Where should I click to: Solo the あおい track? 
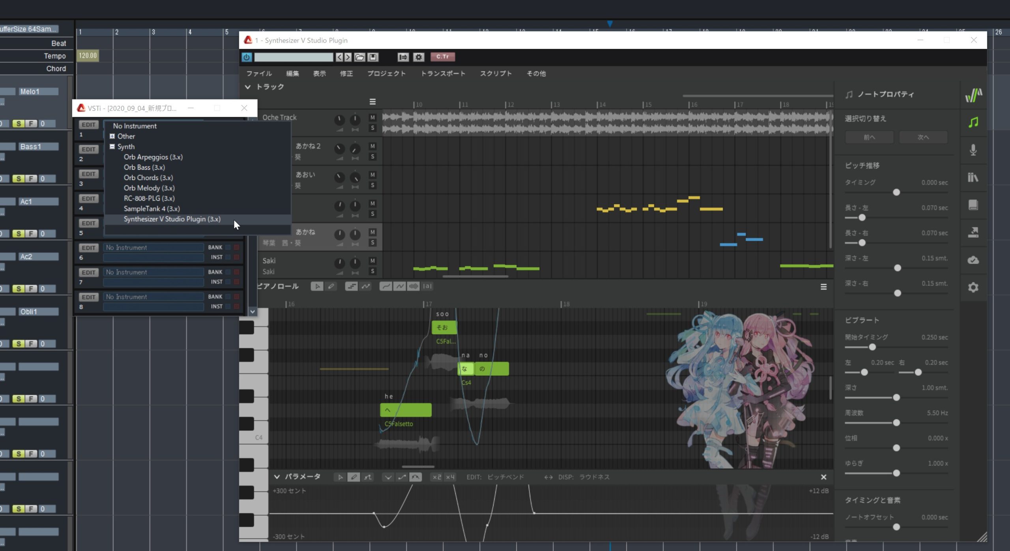372,185
